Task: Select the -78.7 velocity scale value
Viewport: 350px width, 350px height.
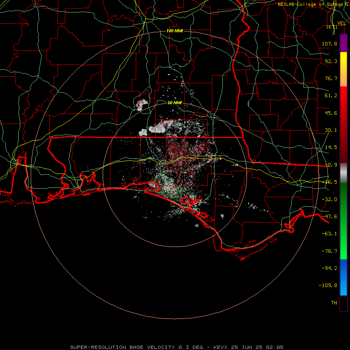Action: coord(329,251)
